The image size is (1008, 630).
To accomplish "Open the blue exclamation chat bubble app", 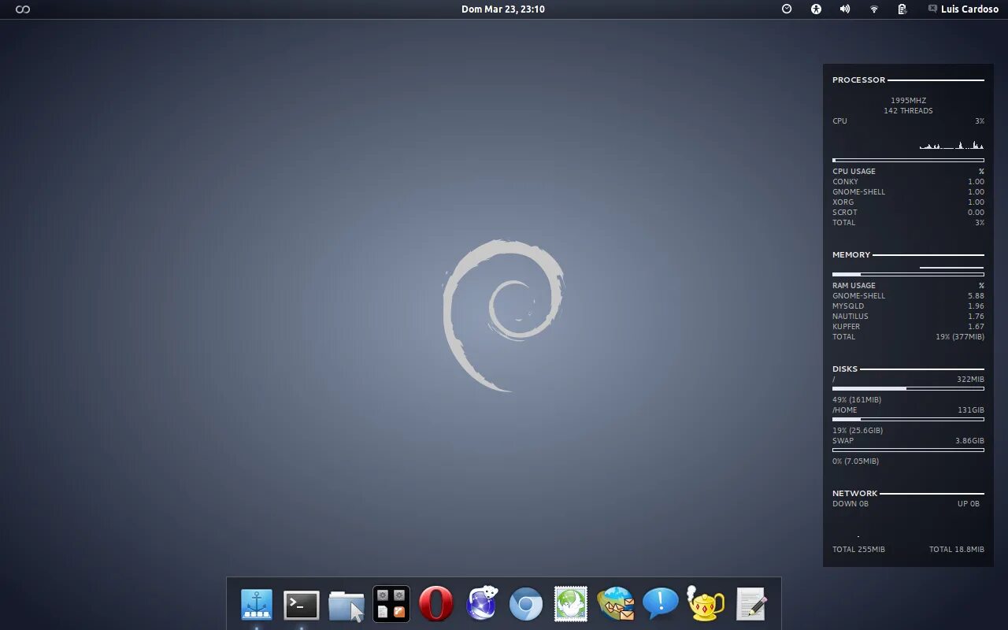I will (x=661, y=604).
